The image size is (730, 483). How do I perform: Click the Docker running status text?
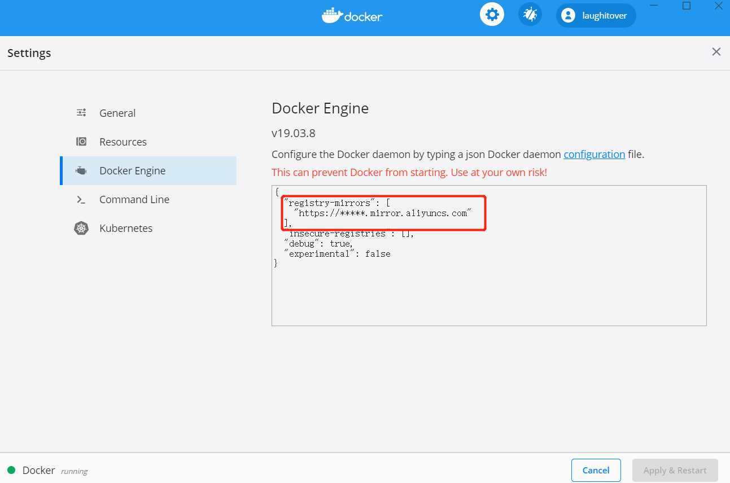pyautogui.click(x=55, y=471)
